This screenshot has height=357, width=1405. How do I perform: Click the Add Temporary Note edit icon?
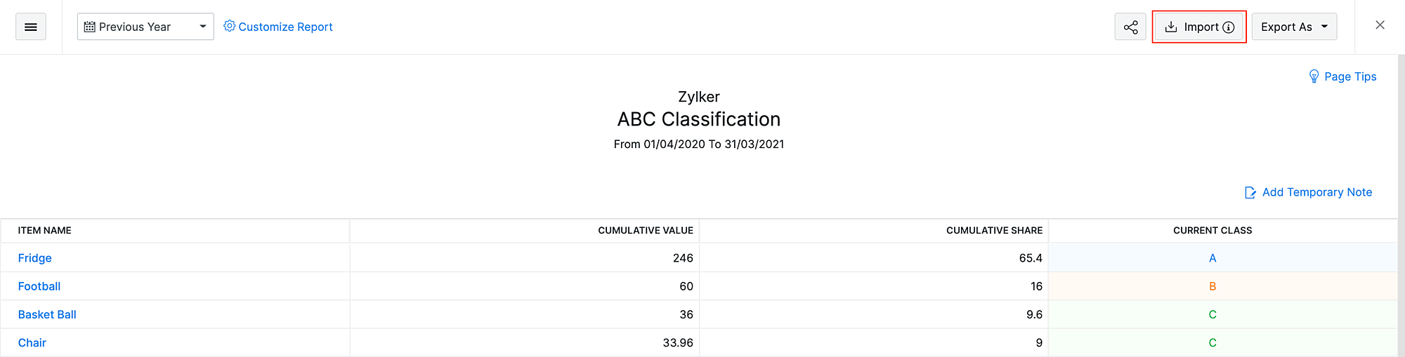click(x=1250, y=192)
